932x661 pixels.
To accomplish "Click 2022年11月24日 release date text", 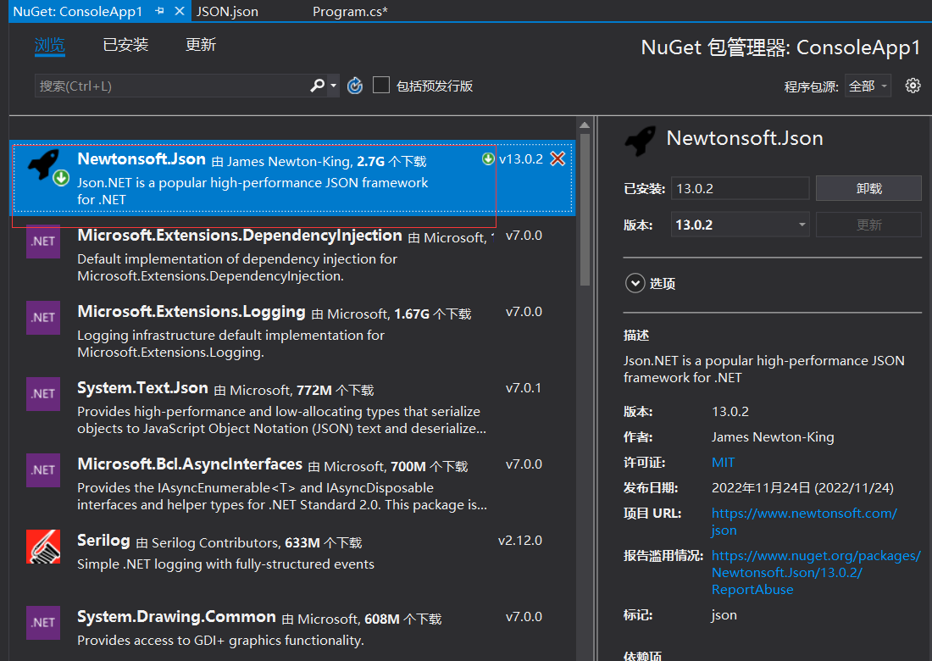I will coord(803,488).
